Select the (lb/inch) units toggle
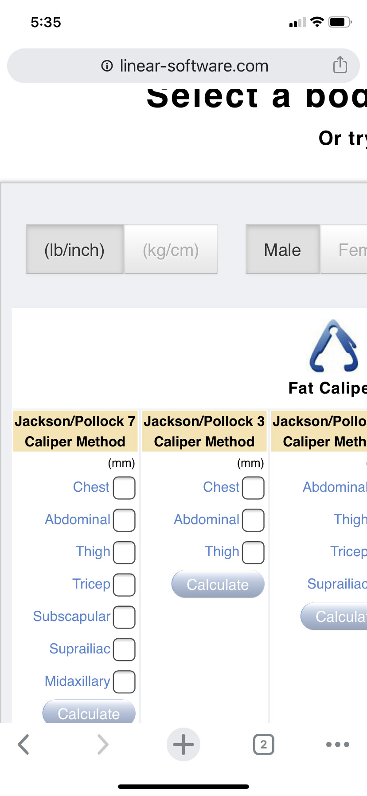Viewport: 367px width, 796px height. point(74,250)
